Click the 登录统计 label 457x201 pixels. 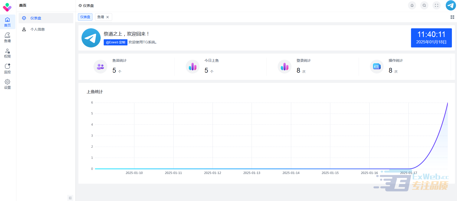[303, 60]
